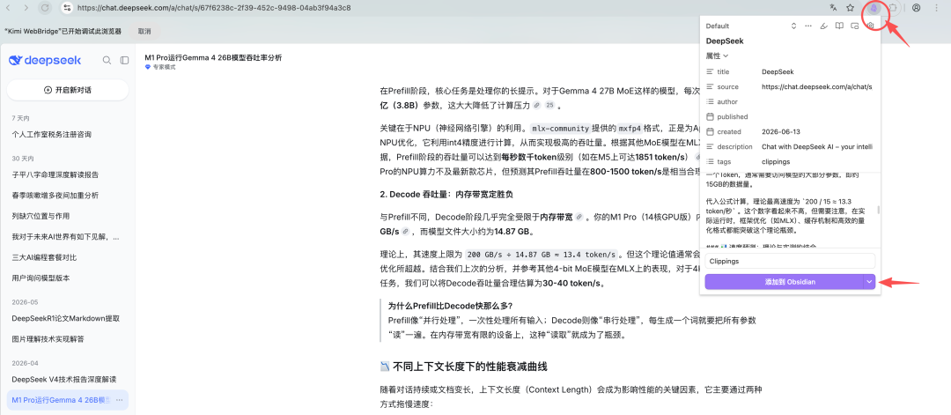Go back with the browser back arrow
951x415 pixels.
click(8, 8)
